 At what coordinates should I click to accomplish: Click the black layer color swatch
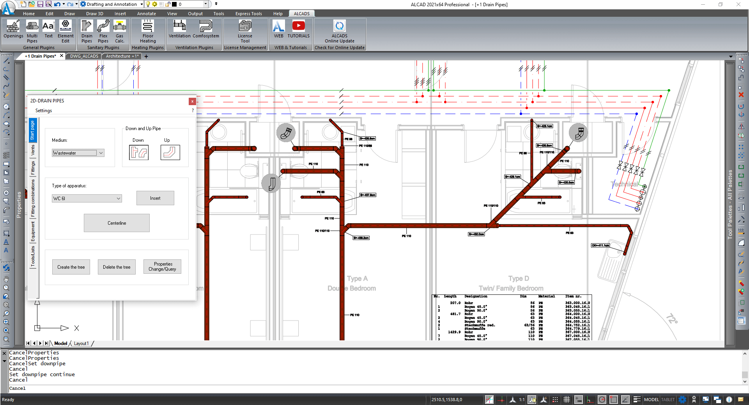click(174, 4)
